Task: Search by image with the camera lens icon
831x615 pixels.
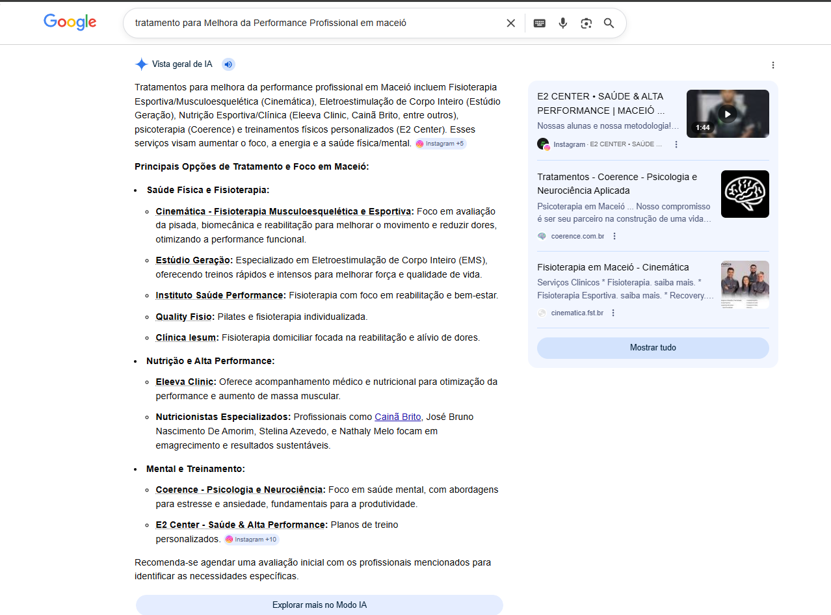Action: click(586, 23)
